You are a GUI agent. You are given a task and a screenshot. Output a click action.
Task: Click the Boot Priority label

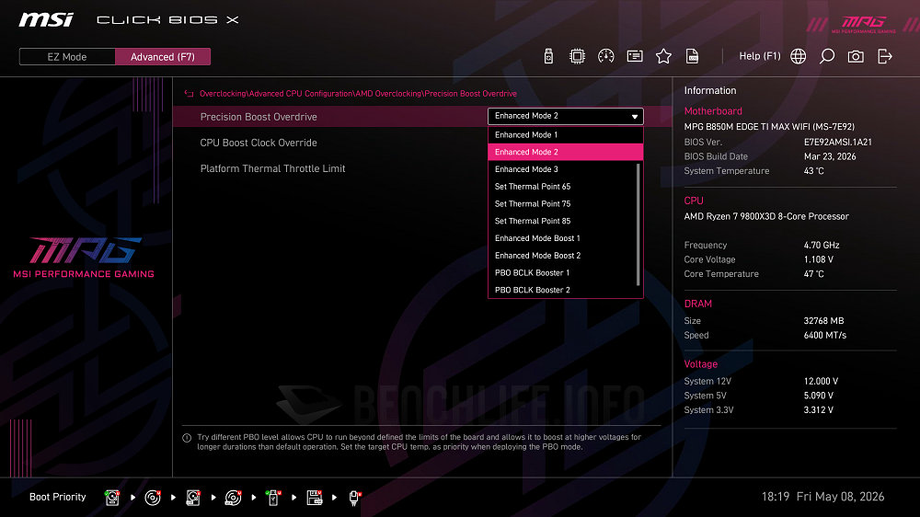coord(57,497)
